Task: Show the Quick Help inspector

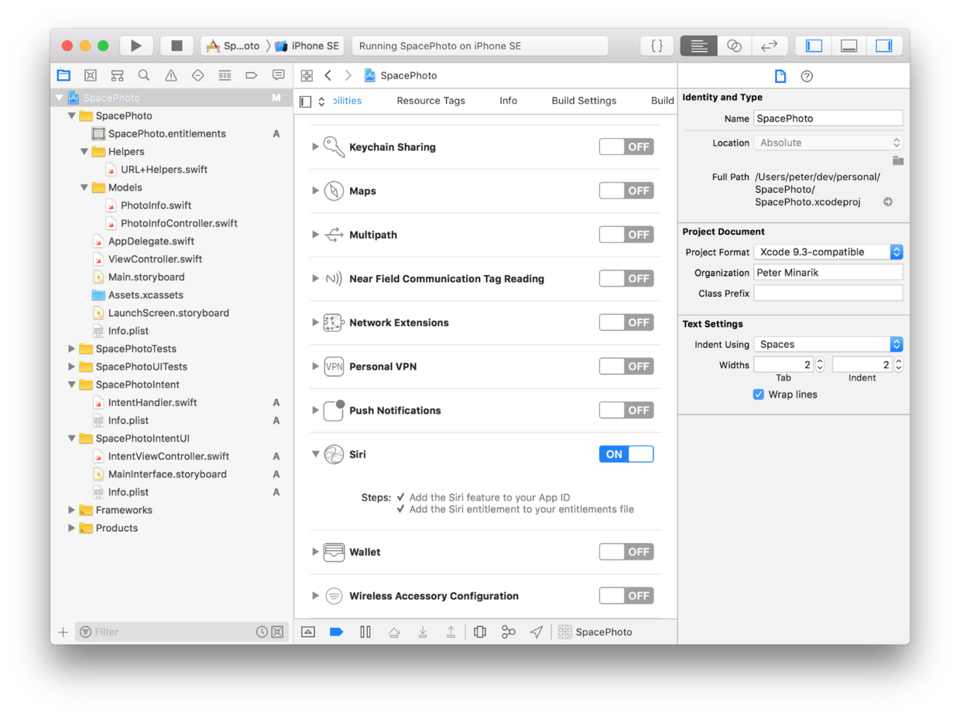Action: 807,76
